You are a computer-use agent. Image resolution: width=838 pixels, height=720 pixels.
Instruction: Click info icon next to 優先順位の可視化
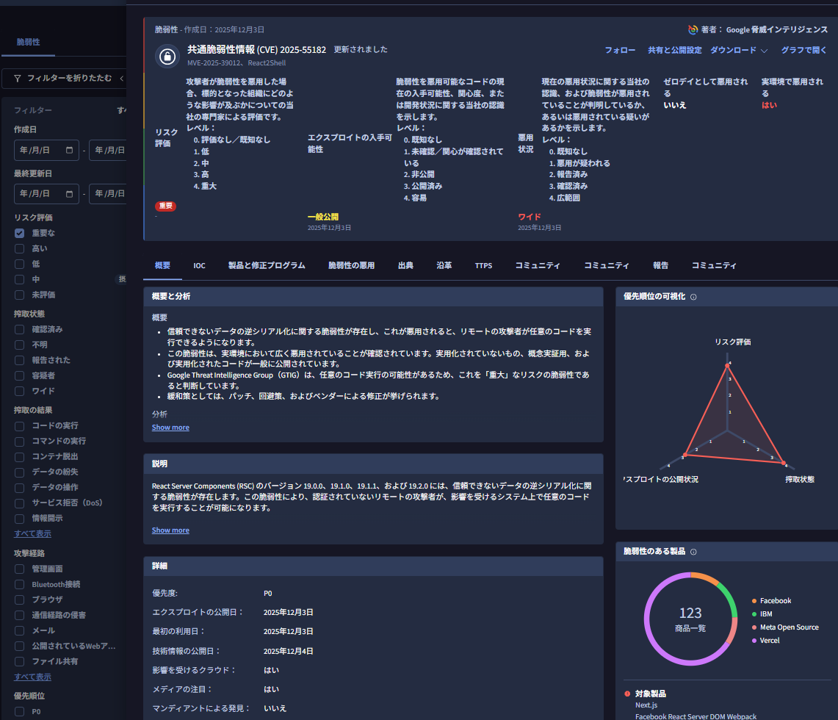tap(693, 298)
